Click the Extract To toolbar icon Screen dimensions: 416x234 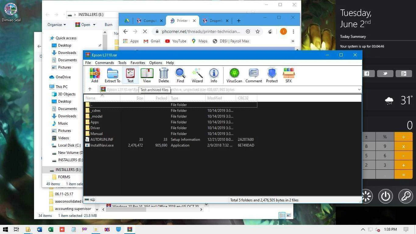(112, 75)
